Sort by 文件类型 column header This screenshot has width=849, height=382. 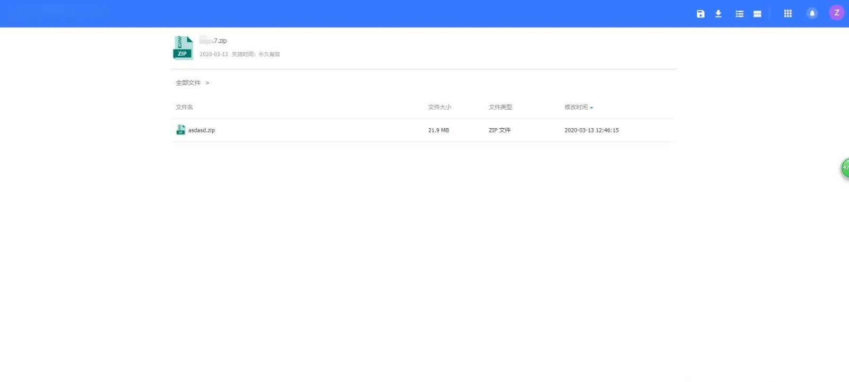[500, 107]
